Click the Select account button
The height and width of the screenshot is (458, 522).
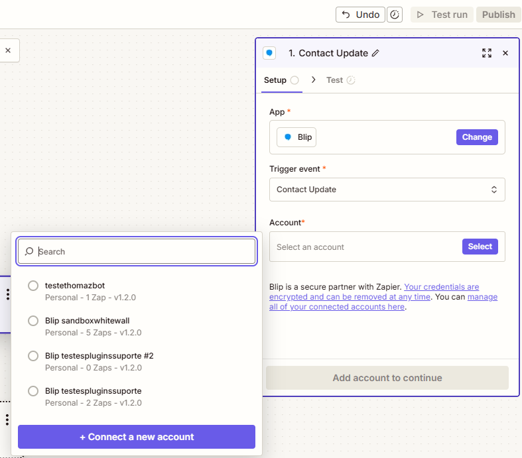[x=480, y=247]
